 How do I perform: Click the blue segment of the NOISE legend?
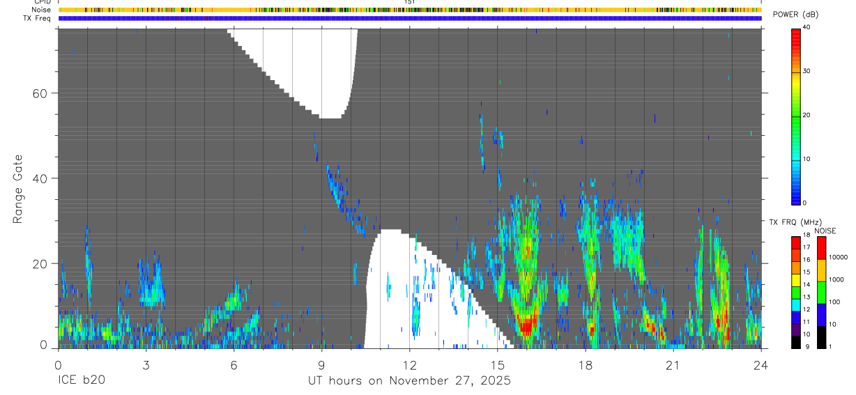[822, 315]
